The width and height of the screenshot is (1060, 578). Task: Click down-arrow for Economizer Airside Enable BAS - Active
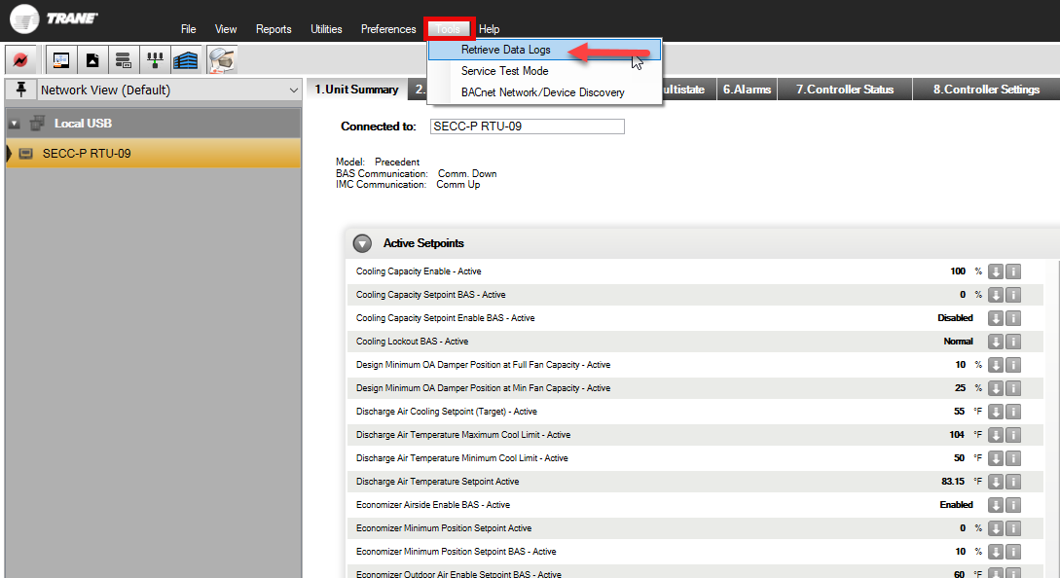coord(995,505)
